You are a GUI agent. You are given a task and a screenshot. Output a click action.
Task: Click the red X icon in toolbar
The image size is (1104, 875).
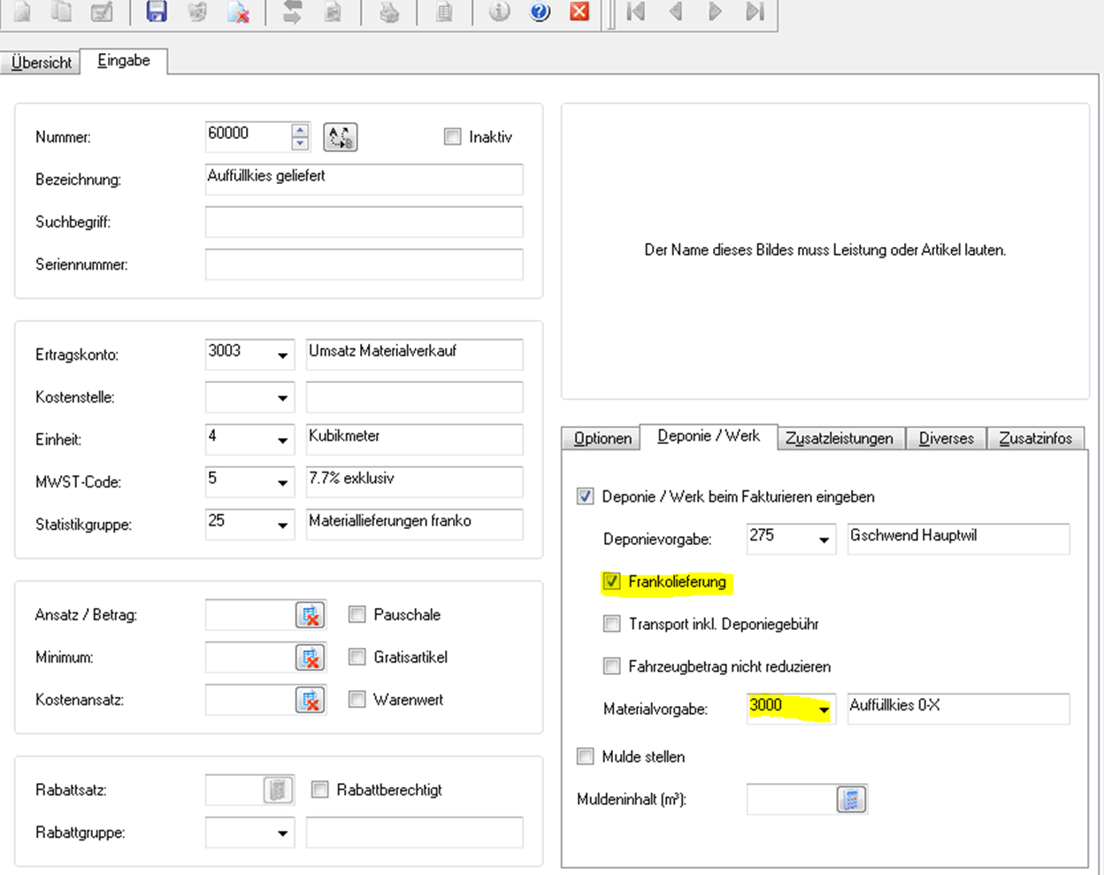pyautogui.click(x=579, y=12)
